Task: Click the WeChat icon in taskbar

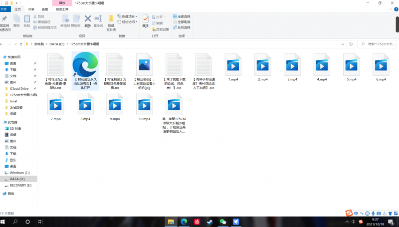Action: 223,222
